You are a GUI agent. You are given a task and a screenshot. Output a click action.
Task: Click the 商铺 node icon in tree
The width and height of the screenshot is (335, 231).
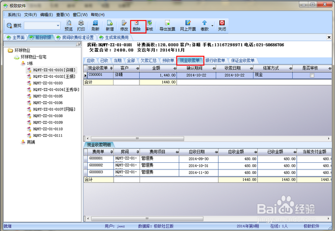(23, 142)
